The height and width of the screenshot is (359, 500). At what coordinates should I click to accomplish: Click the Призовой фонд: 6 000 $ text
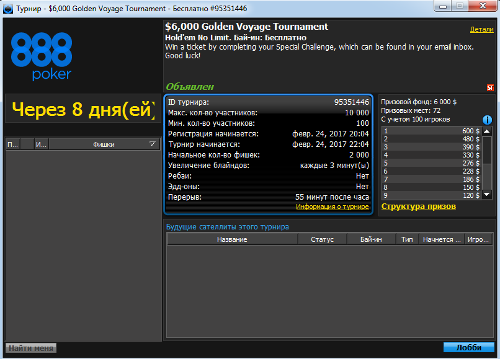tap(419, 102)
